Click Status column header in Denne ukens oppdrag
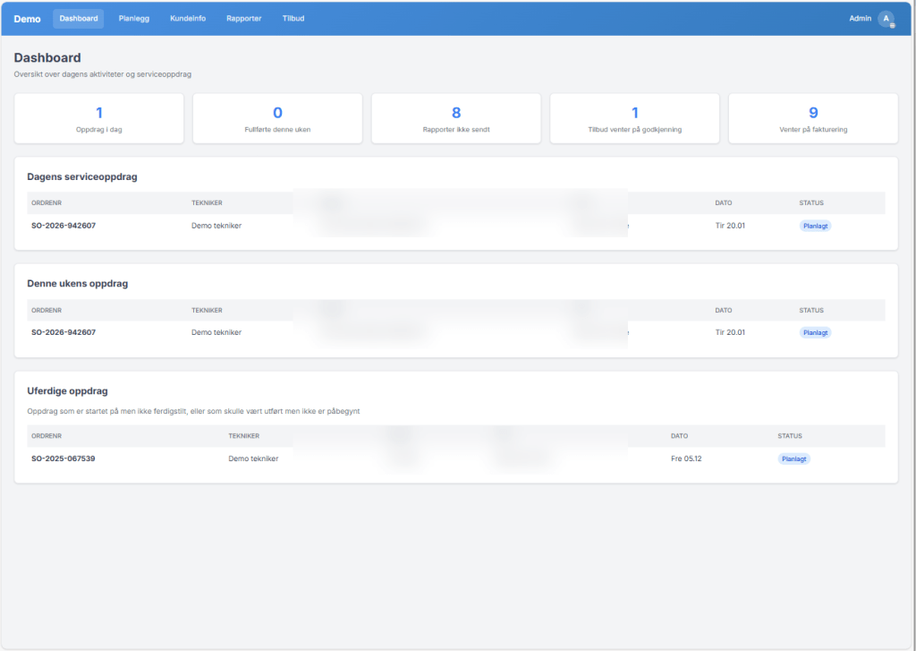Screen dimensions: 916x651 click(811, 310)
